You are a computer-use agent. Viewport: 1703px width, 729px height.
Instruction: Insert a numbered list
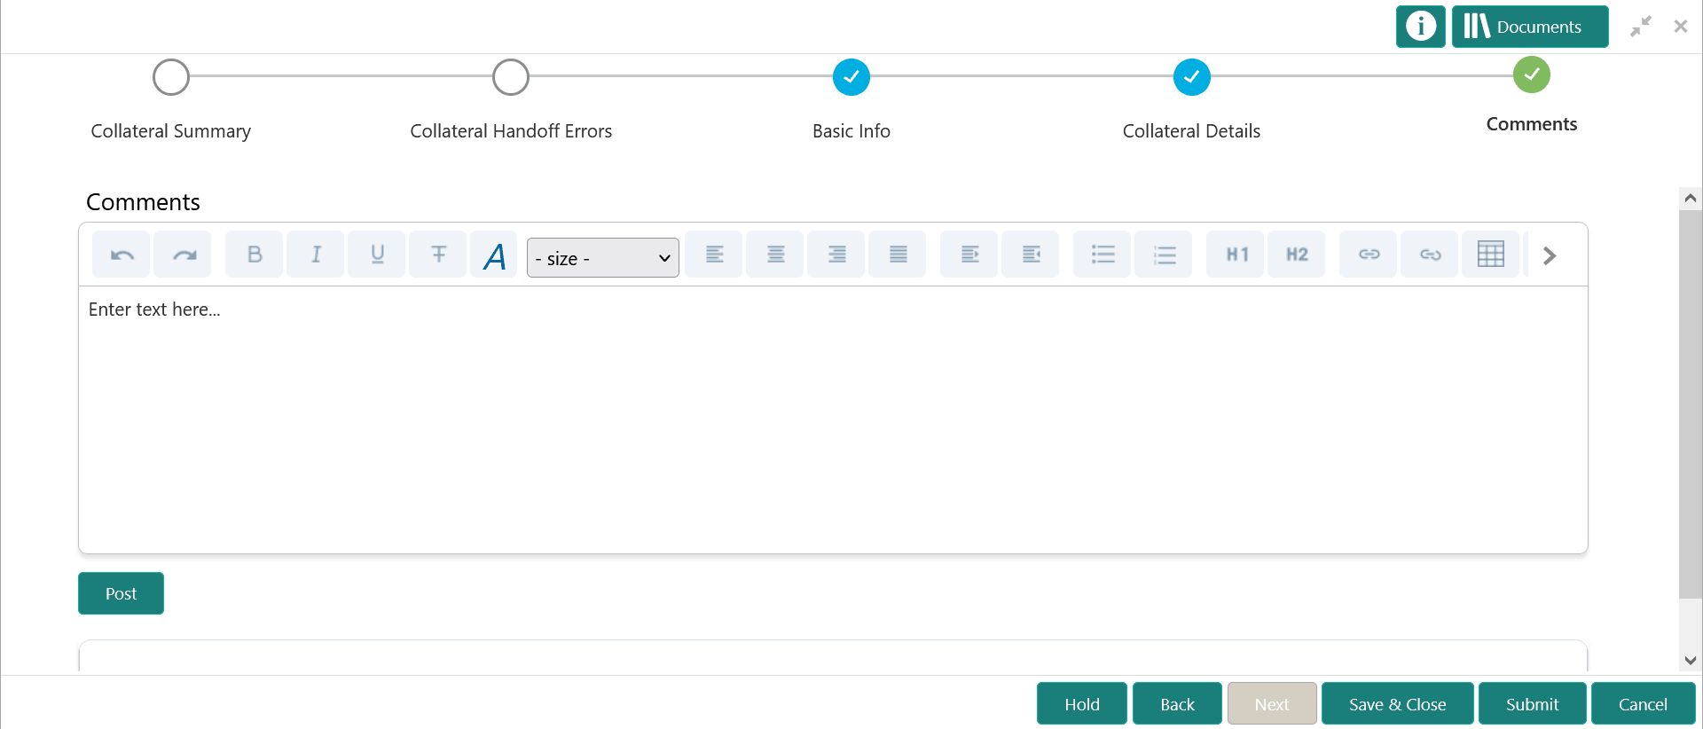point(1164,255)
